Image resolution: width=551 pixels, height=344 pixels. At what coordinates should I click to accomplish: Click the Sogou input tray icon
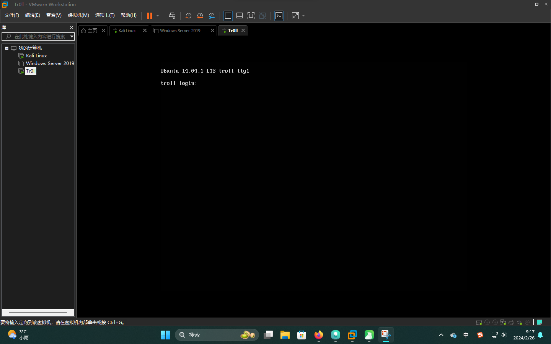(480, 335)
